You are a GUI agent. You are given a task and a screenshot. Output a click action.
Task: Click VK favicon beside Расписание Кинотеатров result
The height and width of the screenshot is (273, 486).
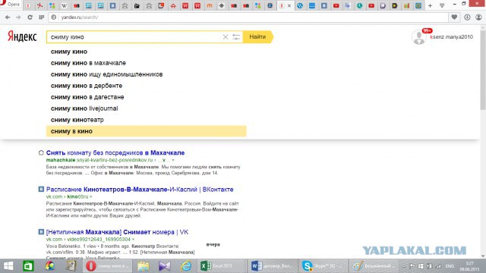point(41,189)
